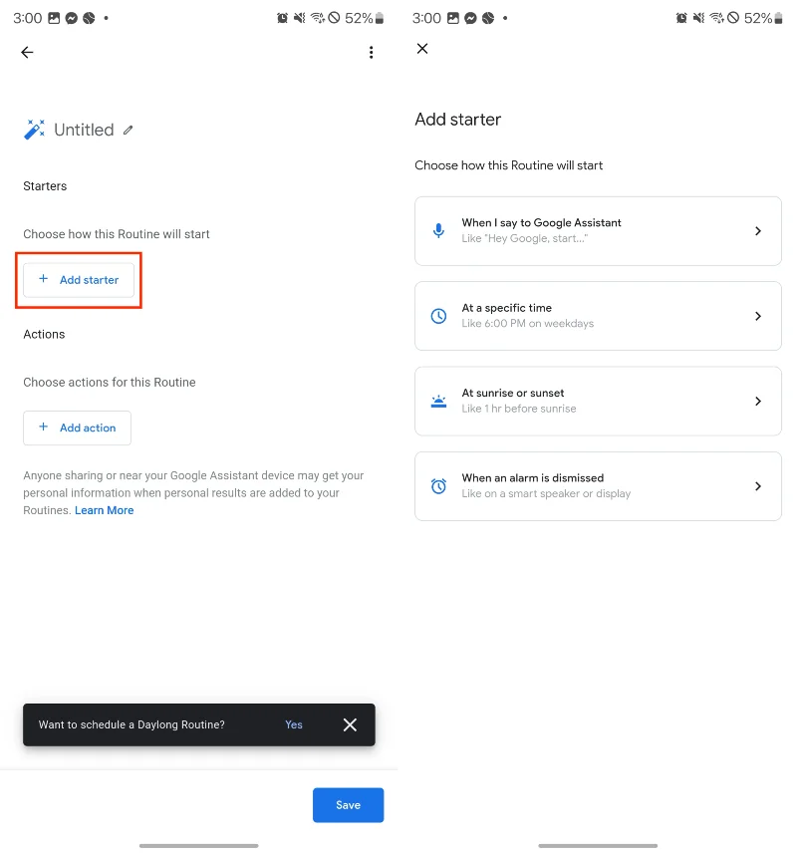Click the plus icon inside Add action
Viewport: 797px width, 853px height.
[x=45, y=426]
